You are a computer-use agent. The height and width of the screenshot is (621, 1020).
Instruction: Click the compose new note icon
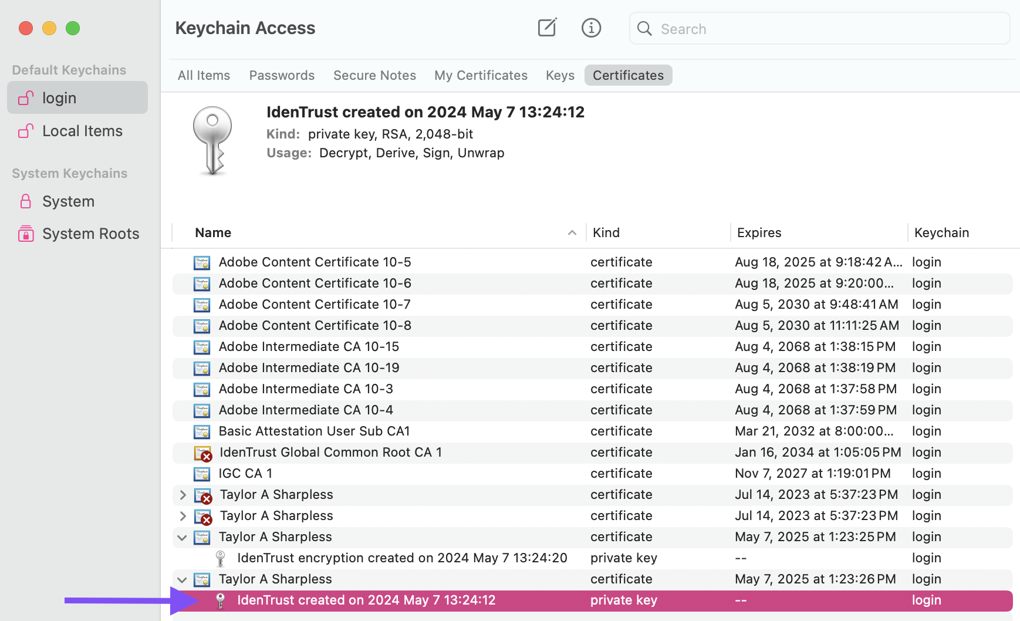(547, 28)
